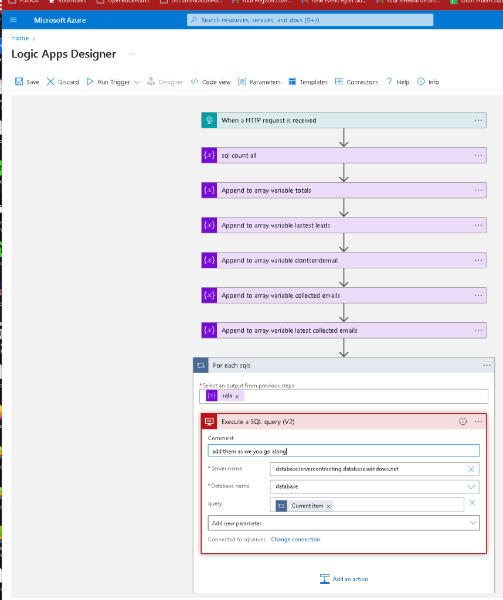Remove the query parameter with X

pyautogui.click(x=472, y=503)
